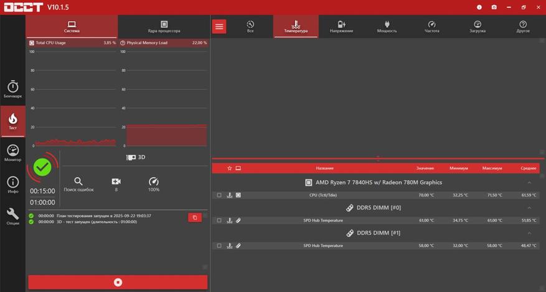Click the CPU maximum value 71,50 °C
The height and width of the screenshot is (292, 546).
[494, 195]
